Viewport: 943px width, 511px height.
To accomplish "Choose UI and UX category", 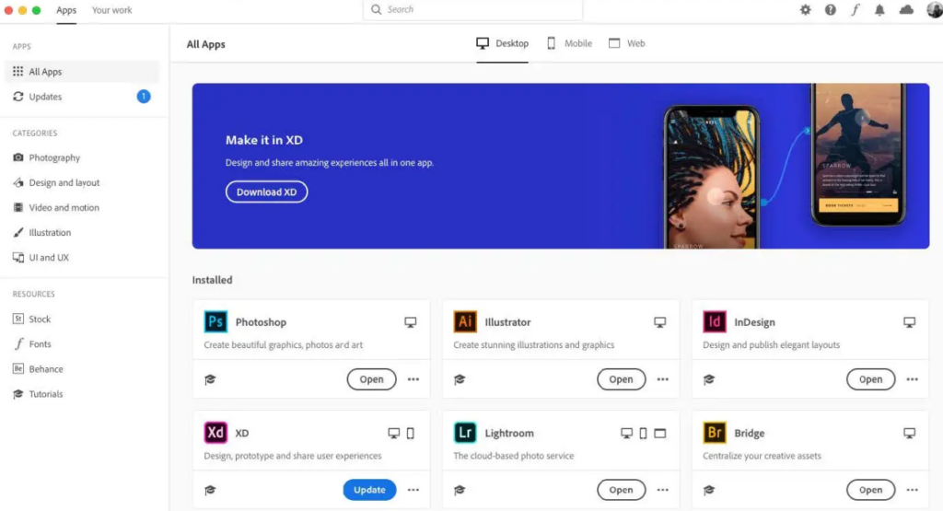I will [x=41, y=257].
